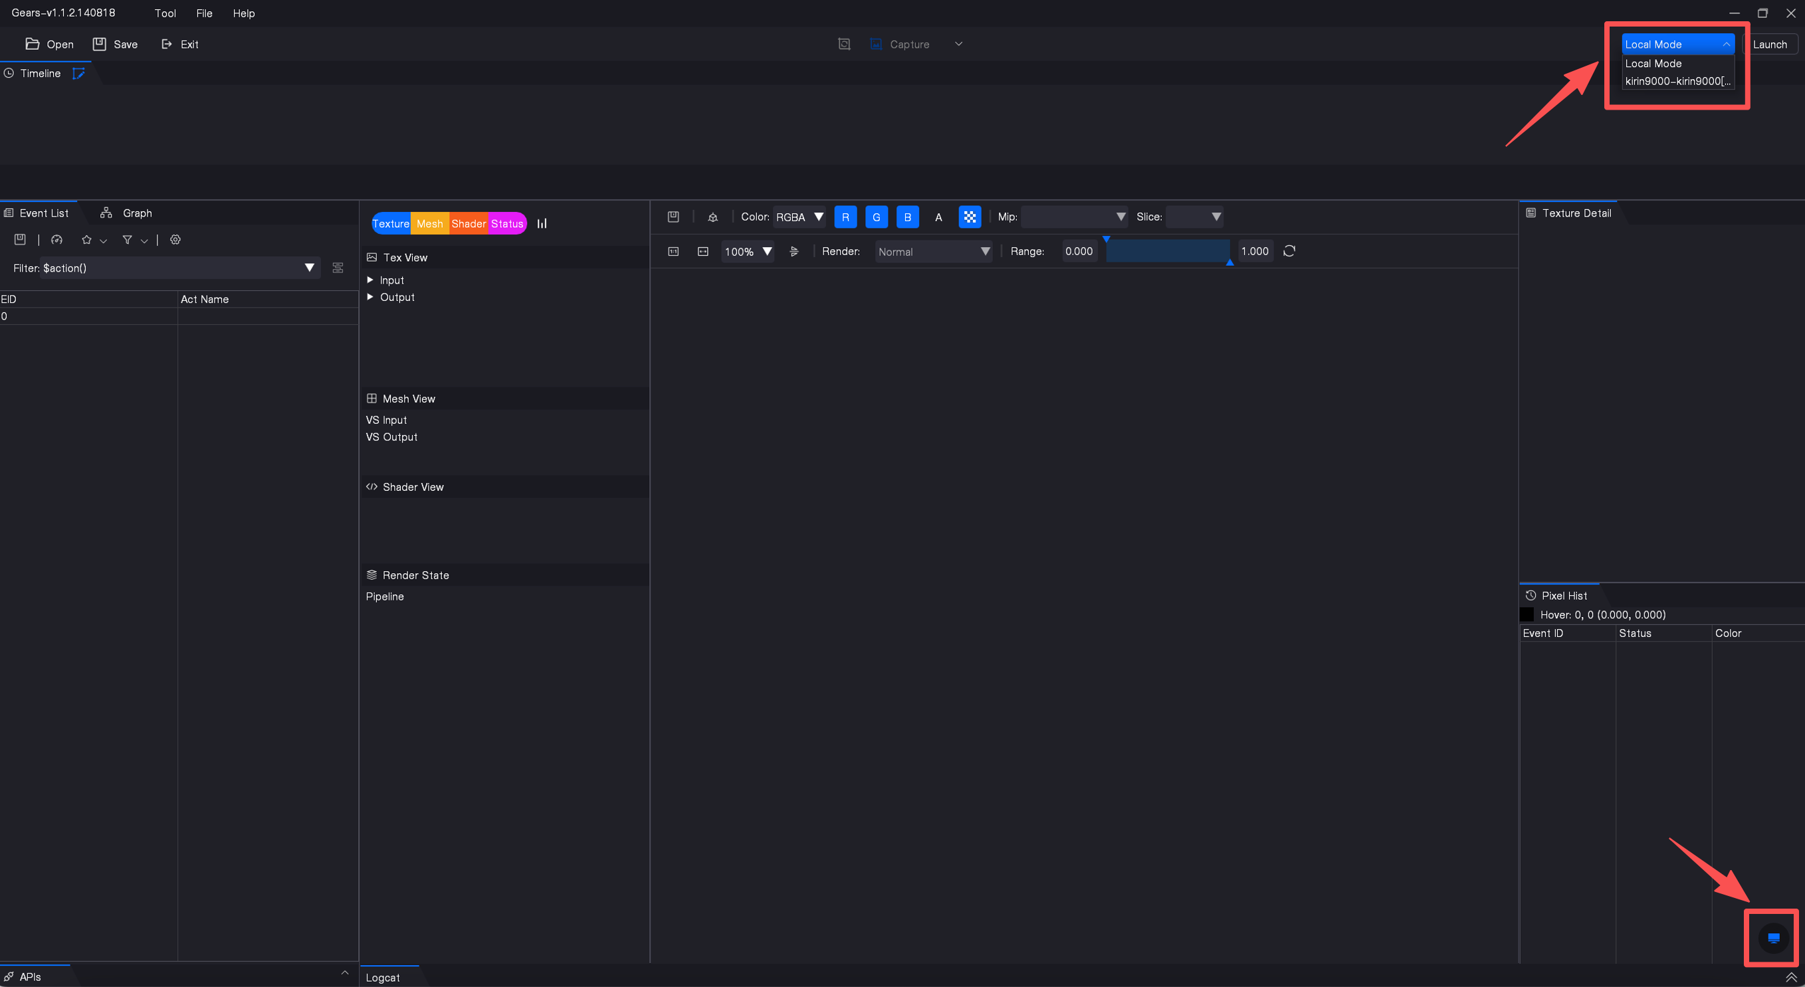
Task: Click the blue Range slider bar
Action: [1168, 252]
